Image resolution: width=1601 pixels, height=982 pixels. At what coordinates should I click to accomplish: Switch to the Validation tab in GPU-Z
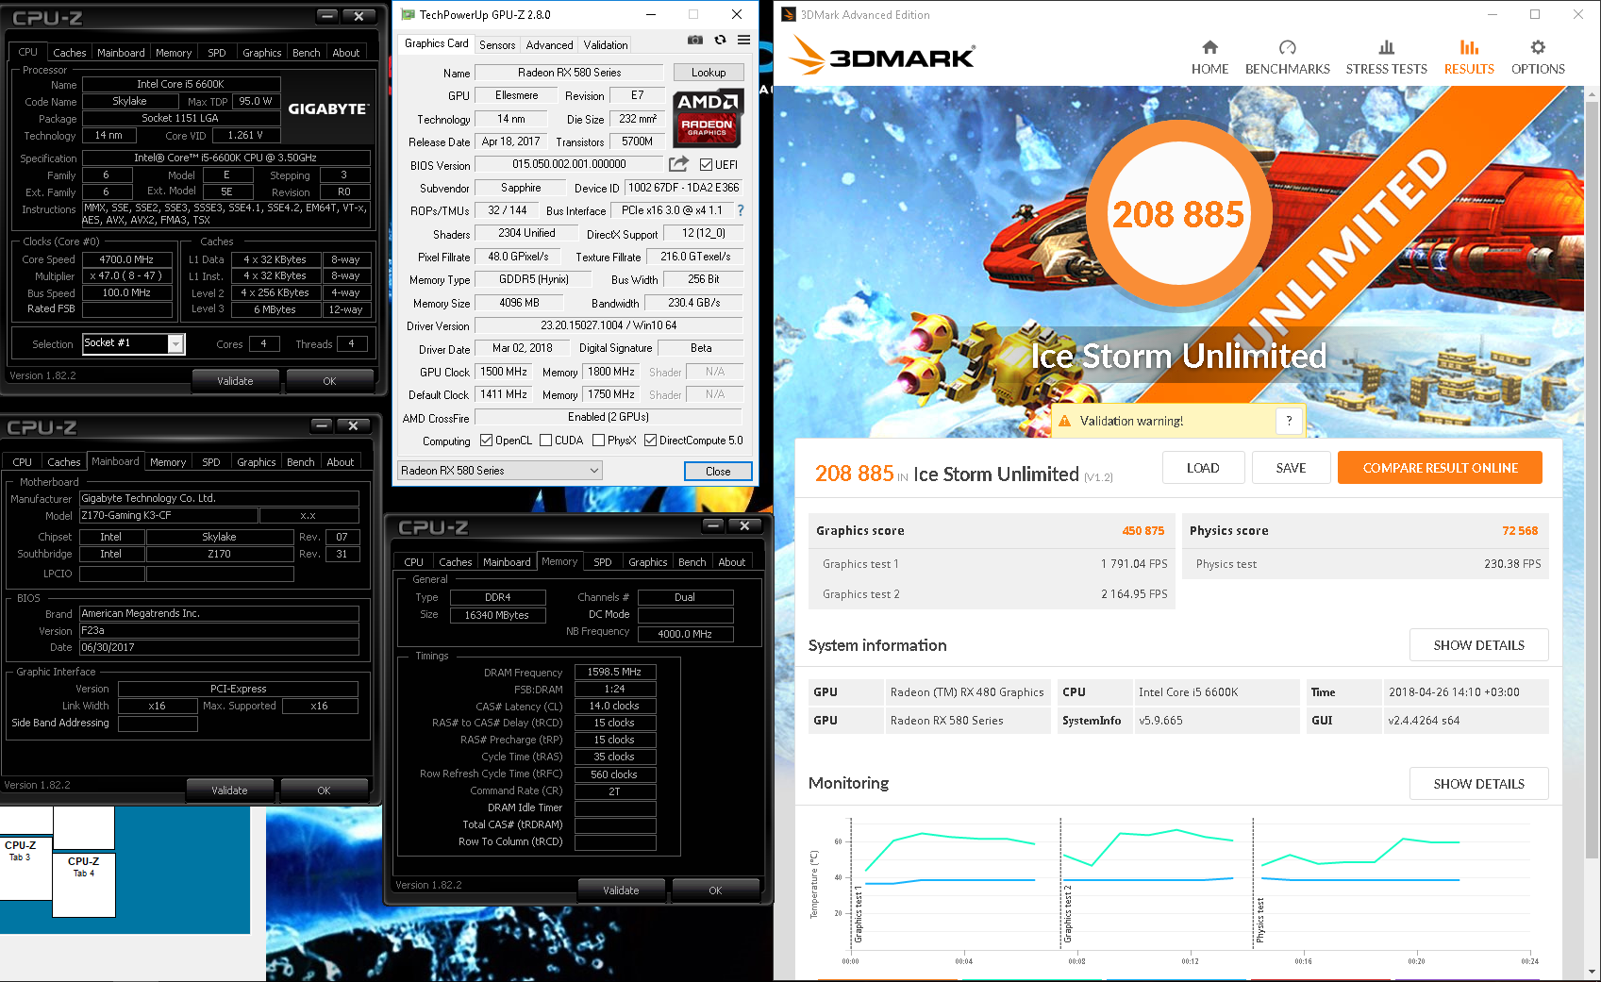click(606, 45)
